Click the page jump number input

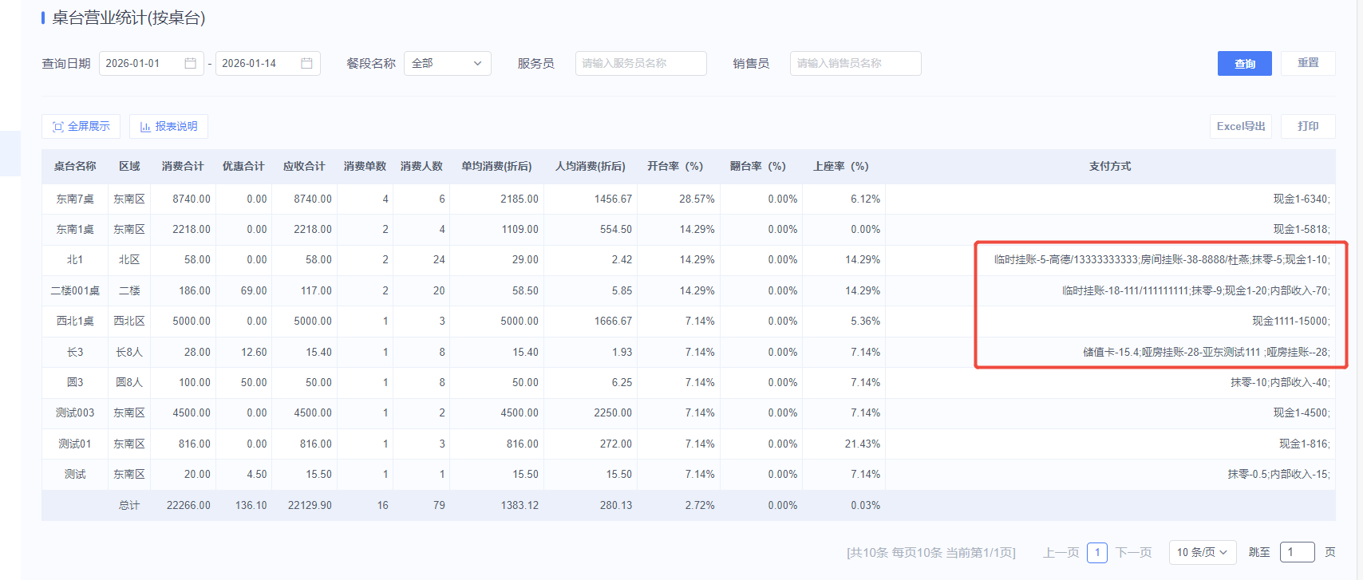tap(1296, 552)
